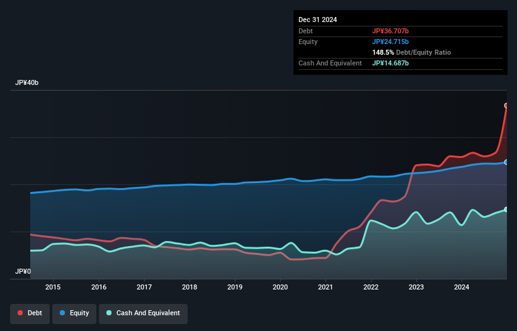Click the 2020 x-axis label
The image size is (517, 331).
click(280, 287)
